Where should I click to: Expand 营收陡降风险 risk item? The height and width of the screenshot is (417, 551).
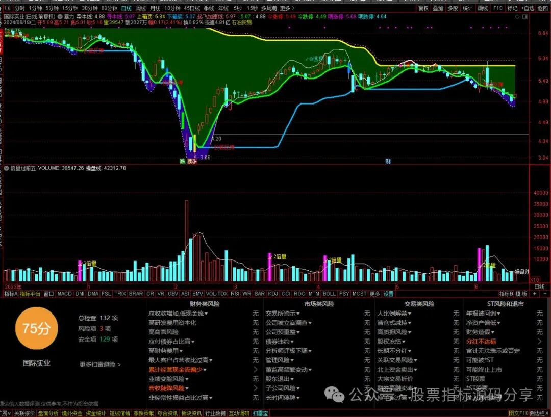[x=169, y=388]
